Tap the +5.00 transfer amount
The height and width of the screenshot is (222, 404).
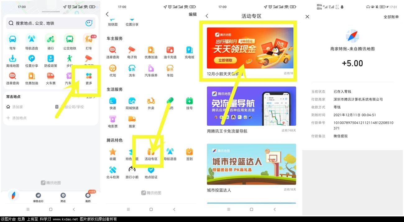click(x=352, y=63)
